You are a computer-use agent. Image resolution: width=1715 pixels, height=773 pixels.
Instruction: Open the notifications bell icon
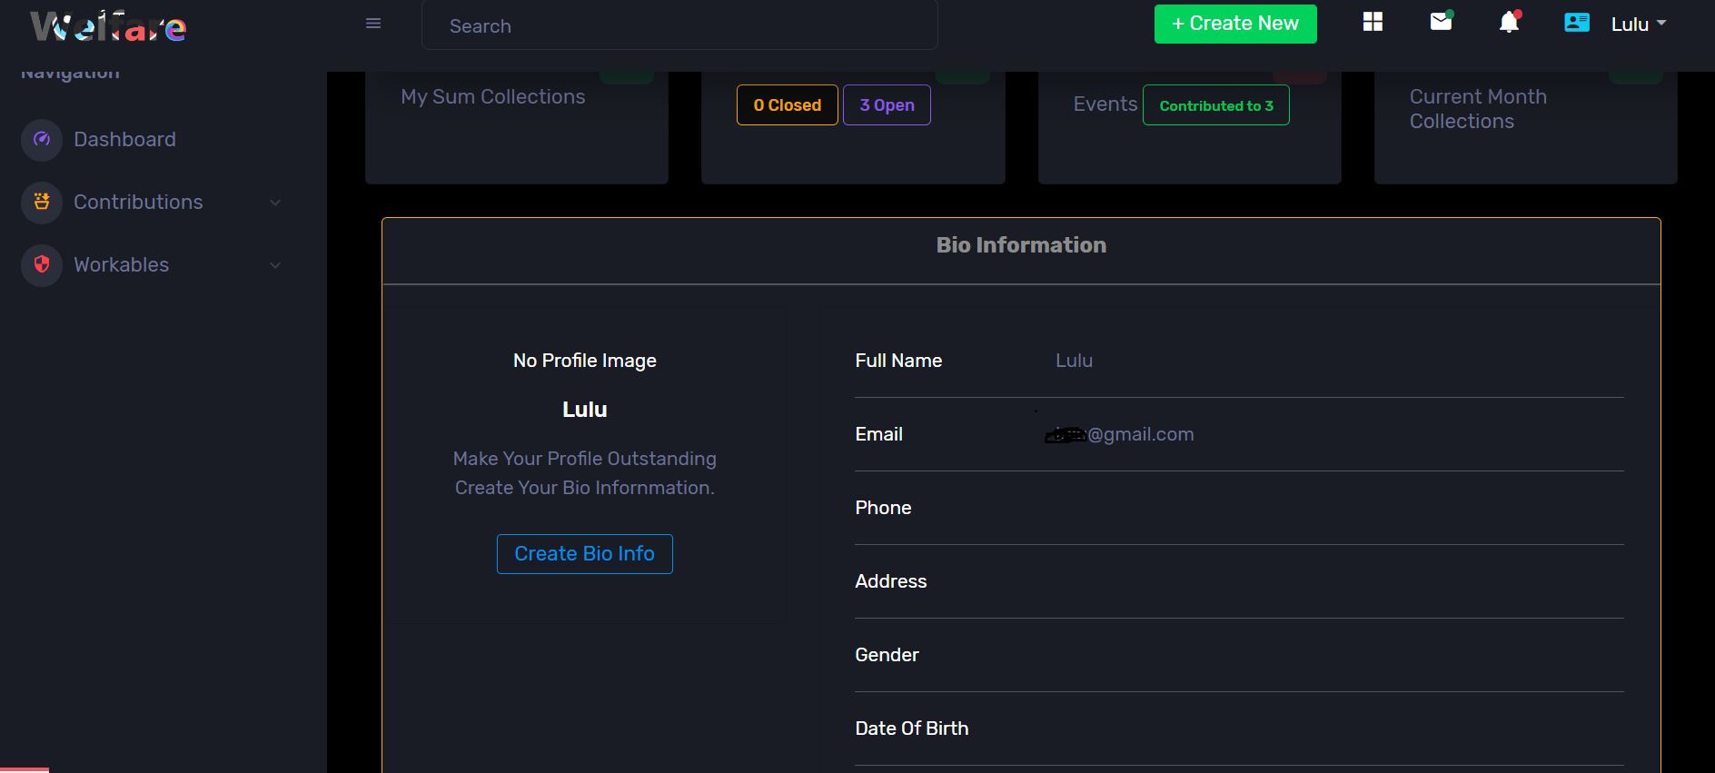(1509, 22)
